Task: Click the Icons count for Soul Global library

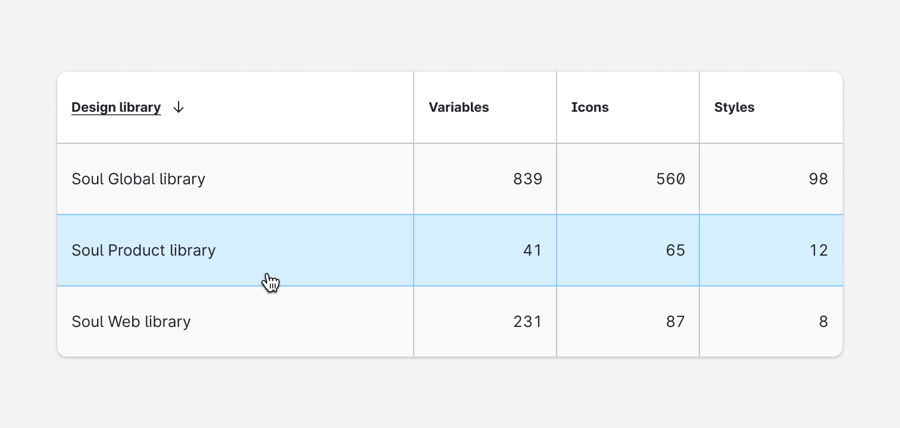Action: click(x=670, y=178)
